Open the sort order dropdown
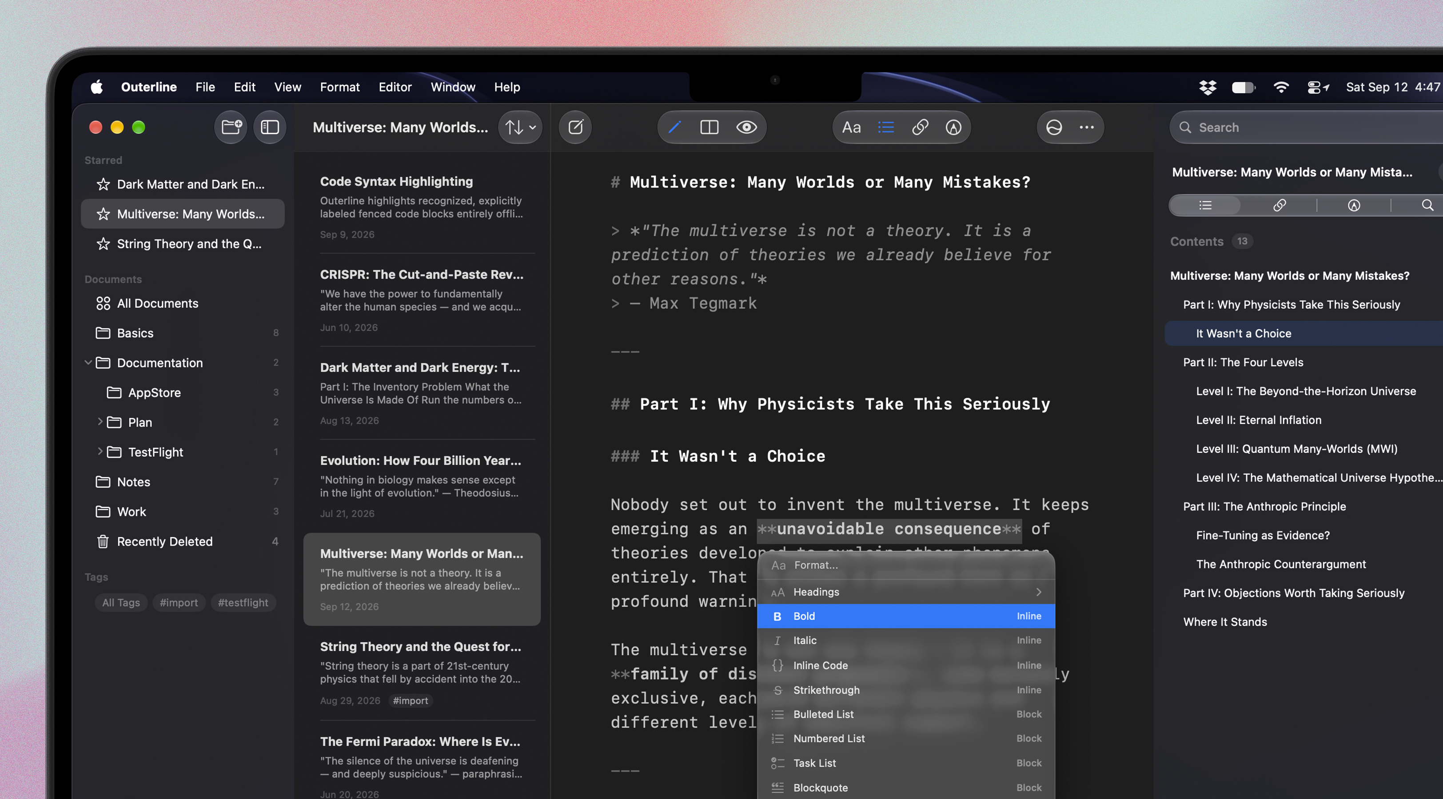 coord(520,127)
